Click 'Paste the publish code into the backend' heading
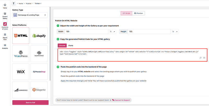Image resolution: width=209 pixels, height=106 pixels. [84, 67]
